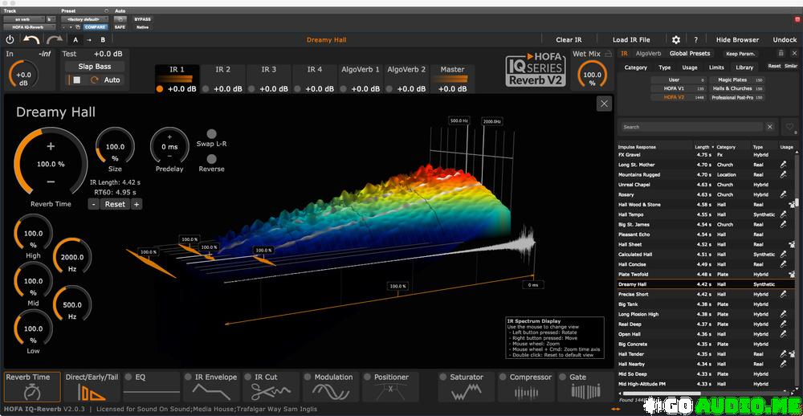The image size is (803, 416).
Task: Sort list by Length column header
Action: 702,147
